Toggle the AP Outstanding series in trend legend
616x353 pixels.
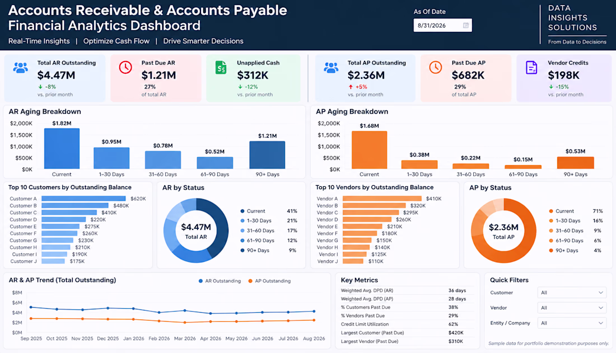(x=269, y=281)
